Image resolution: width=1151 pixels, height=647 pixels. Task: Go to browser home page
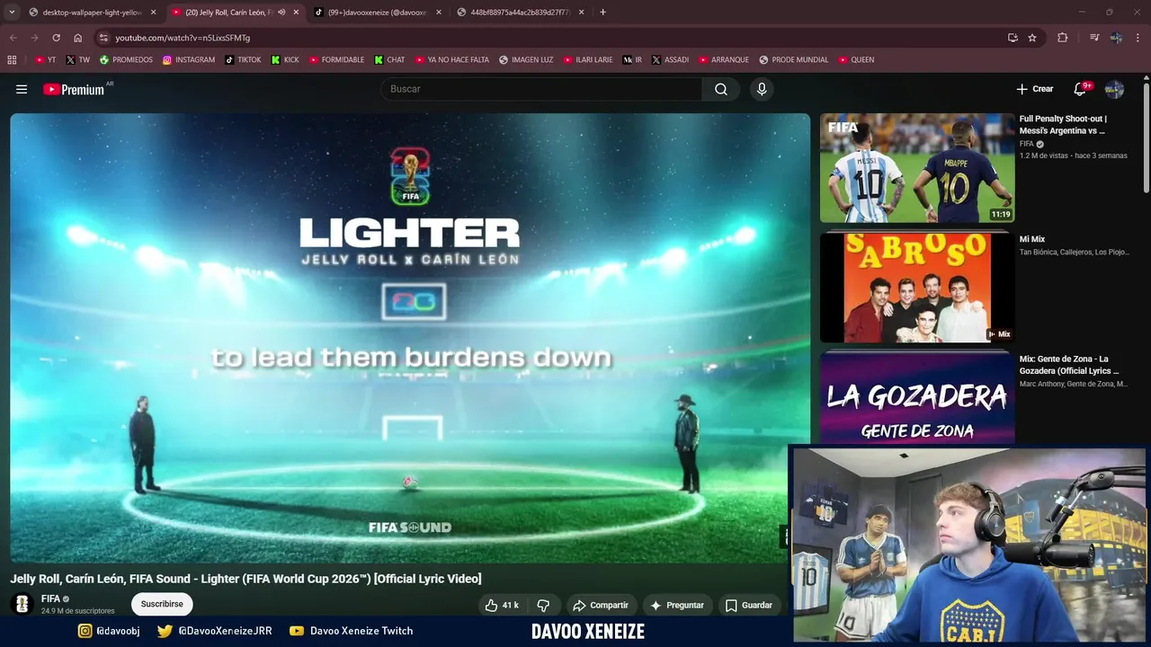pyautogui.click(x=77, y=38)
